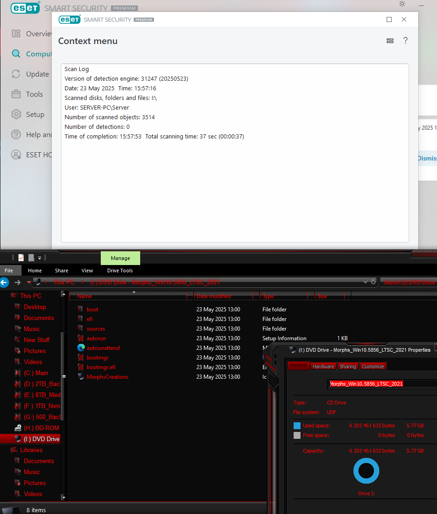
Task: Select (E:) 8TB_Med drive in tree
Action: [42, 395]
